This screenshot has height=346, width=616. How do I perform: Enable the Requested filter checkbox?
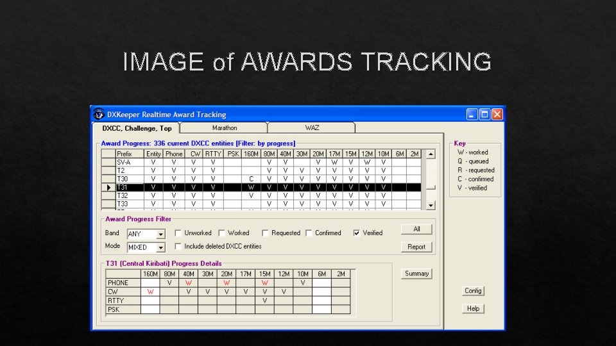(x=265, y=233)
